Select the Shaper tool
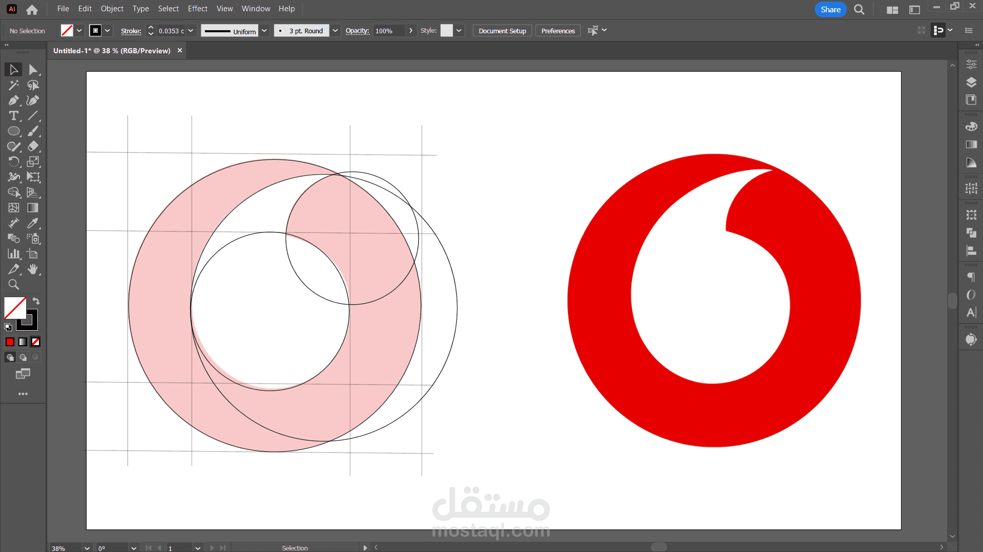Screen dimensions: 983x552 pyautogui.click(x=13, y=146)
